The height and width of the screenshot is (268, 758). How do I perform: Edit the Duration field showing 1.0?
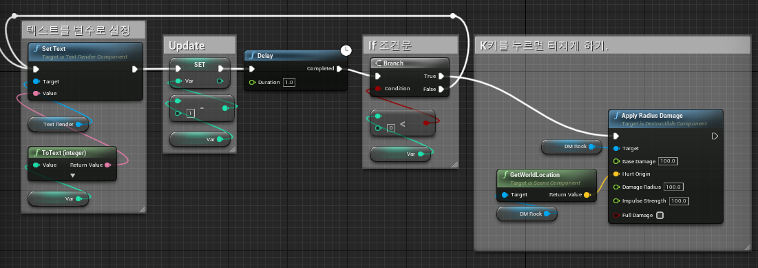tap(289, 82)
